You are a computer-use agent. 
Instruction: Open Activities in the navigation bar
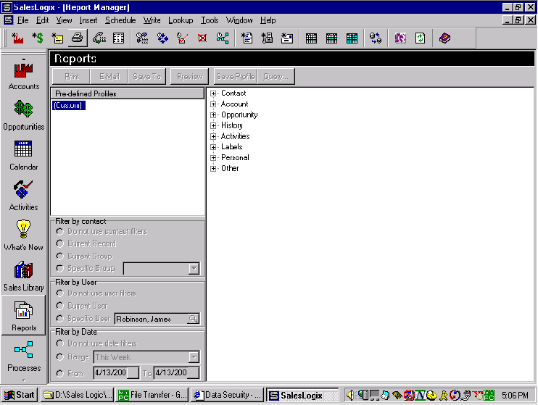click(24, 196)
